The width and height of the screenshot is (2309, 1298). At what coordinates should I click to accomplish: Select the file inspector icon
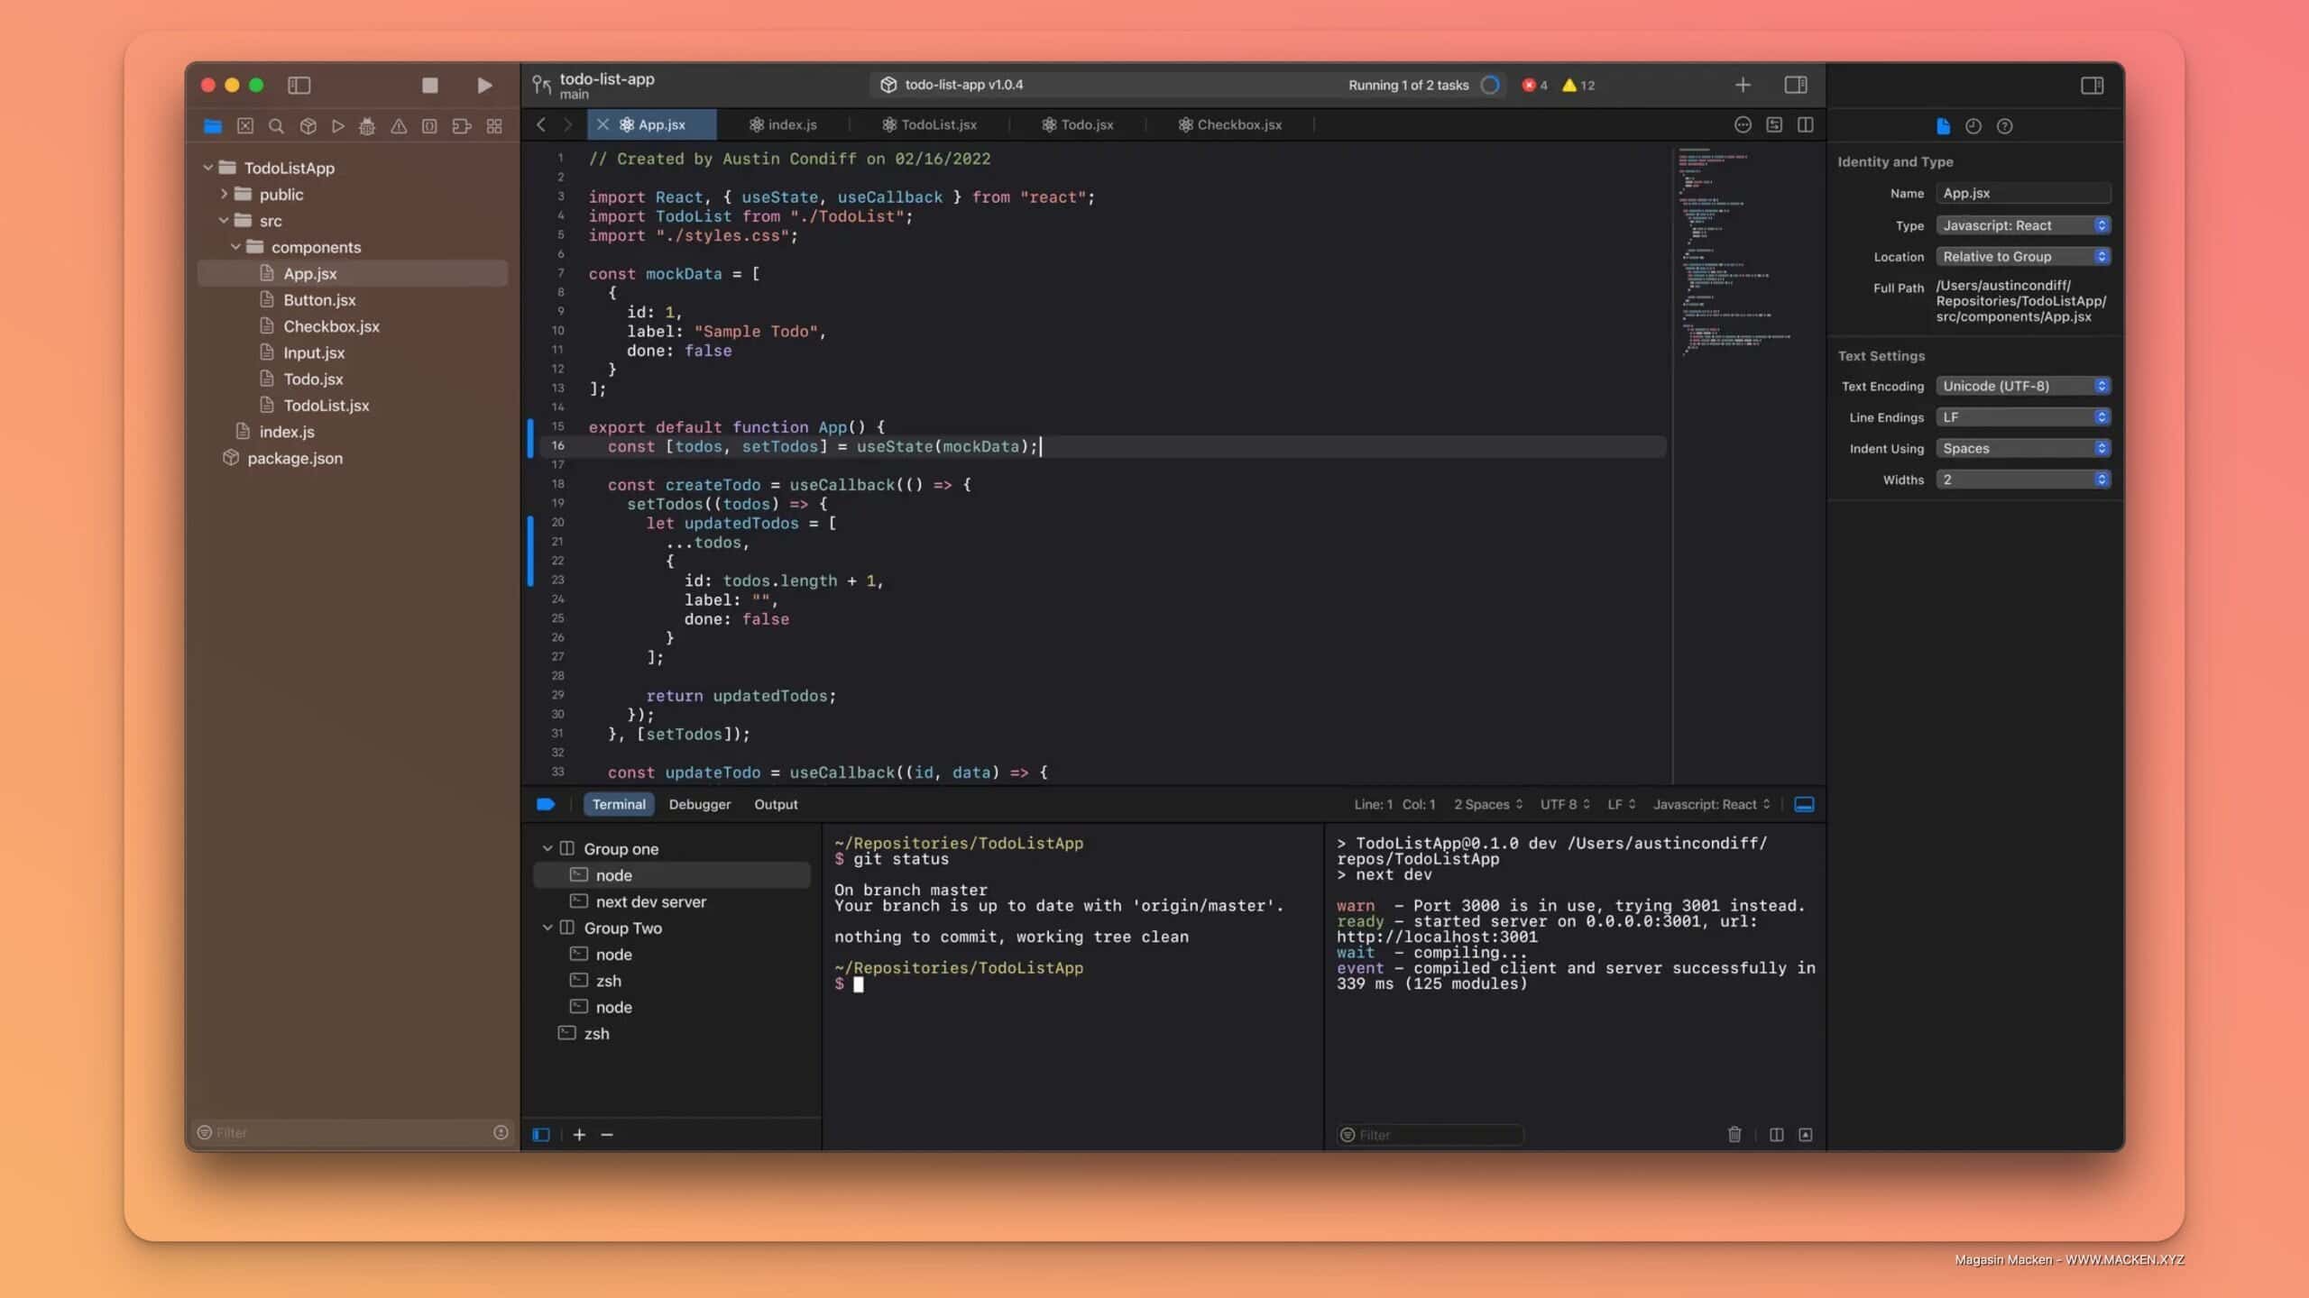pos(1943,126)
